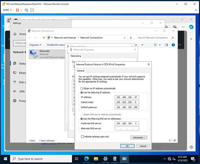The image size is (200, 164).
Task: Close the Ethernet0 Properties dialog
Action: coord(135,50)
